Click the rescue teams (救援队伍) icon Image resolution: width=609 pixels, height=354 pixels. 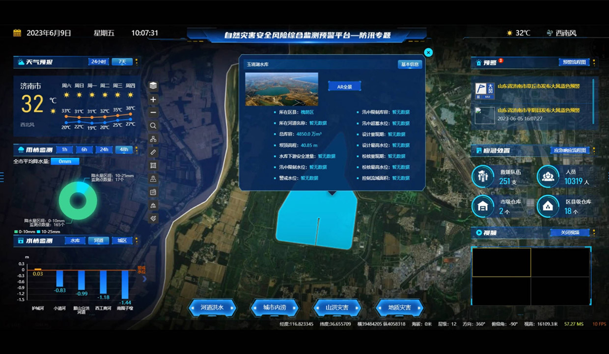tap(483, 177)
